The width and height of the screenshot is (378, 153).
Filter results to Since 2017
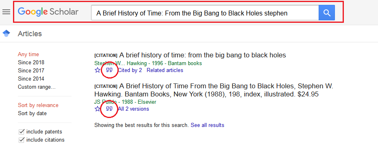click(x=31, y=71)
